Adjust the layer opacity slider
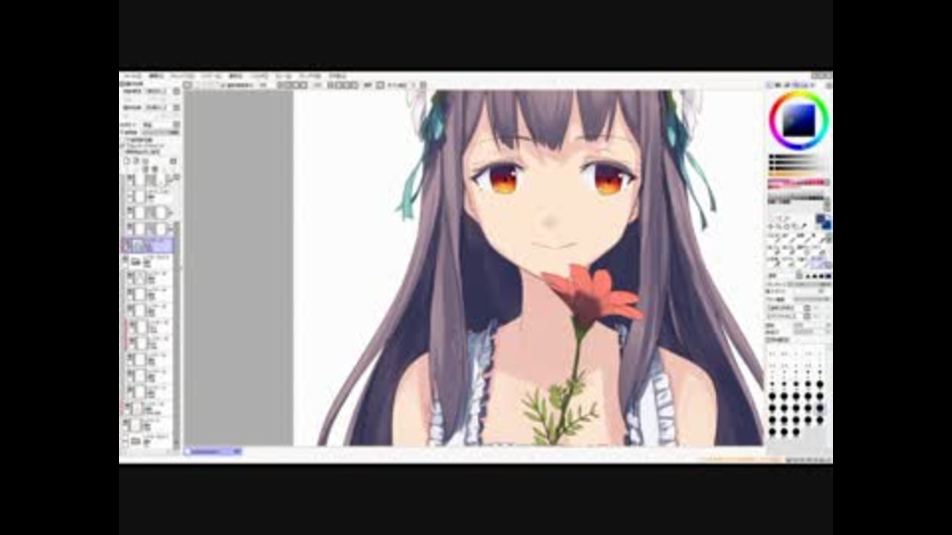Image resolution: width=952 pixels, height=535 pixels. [161, 132]
